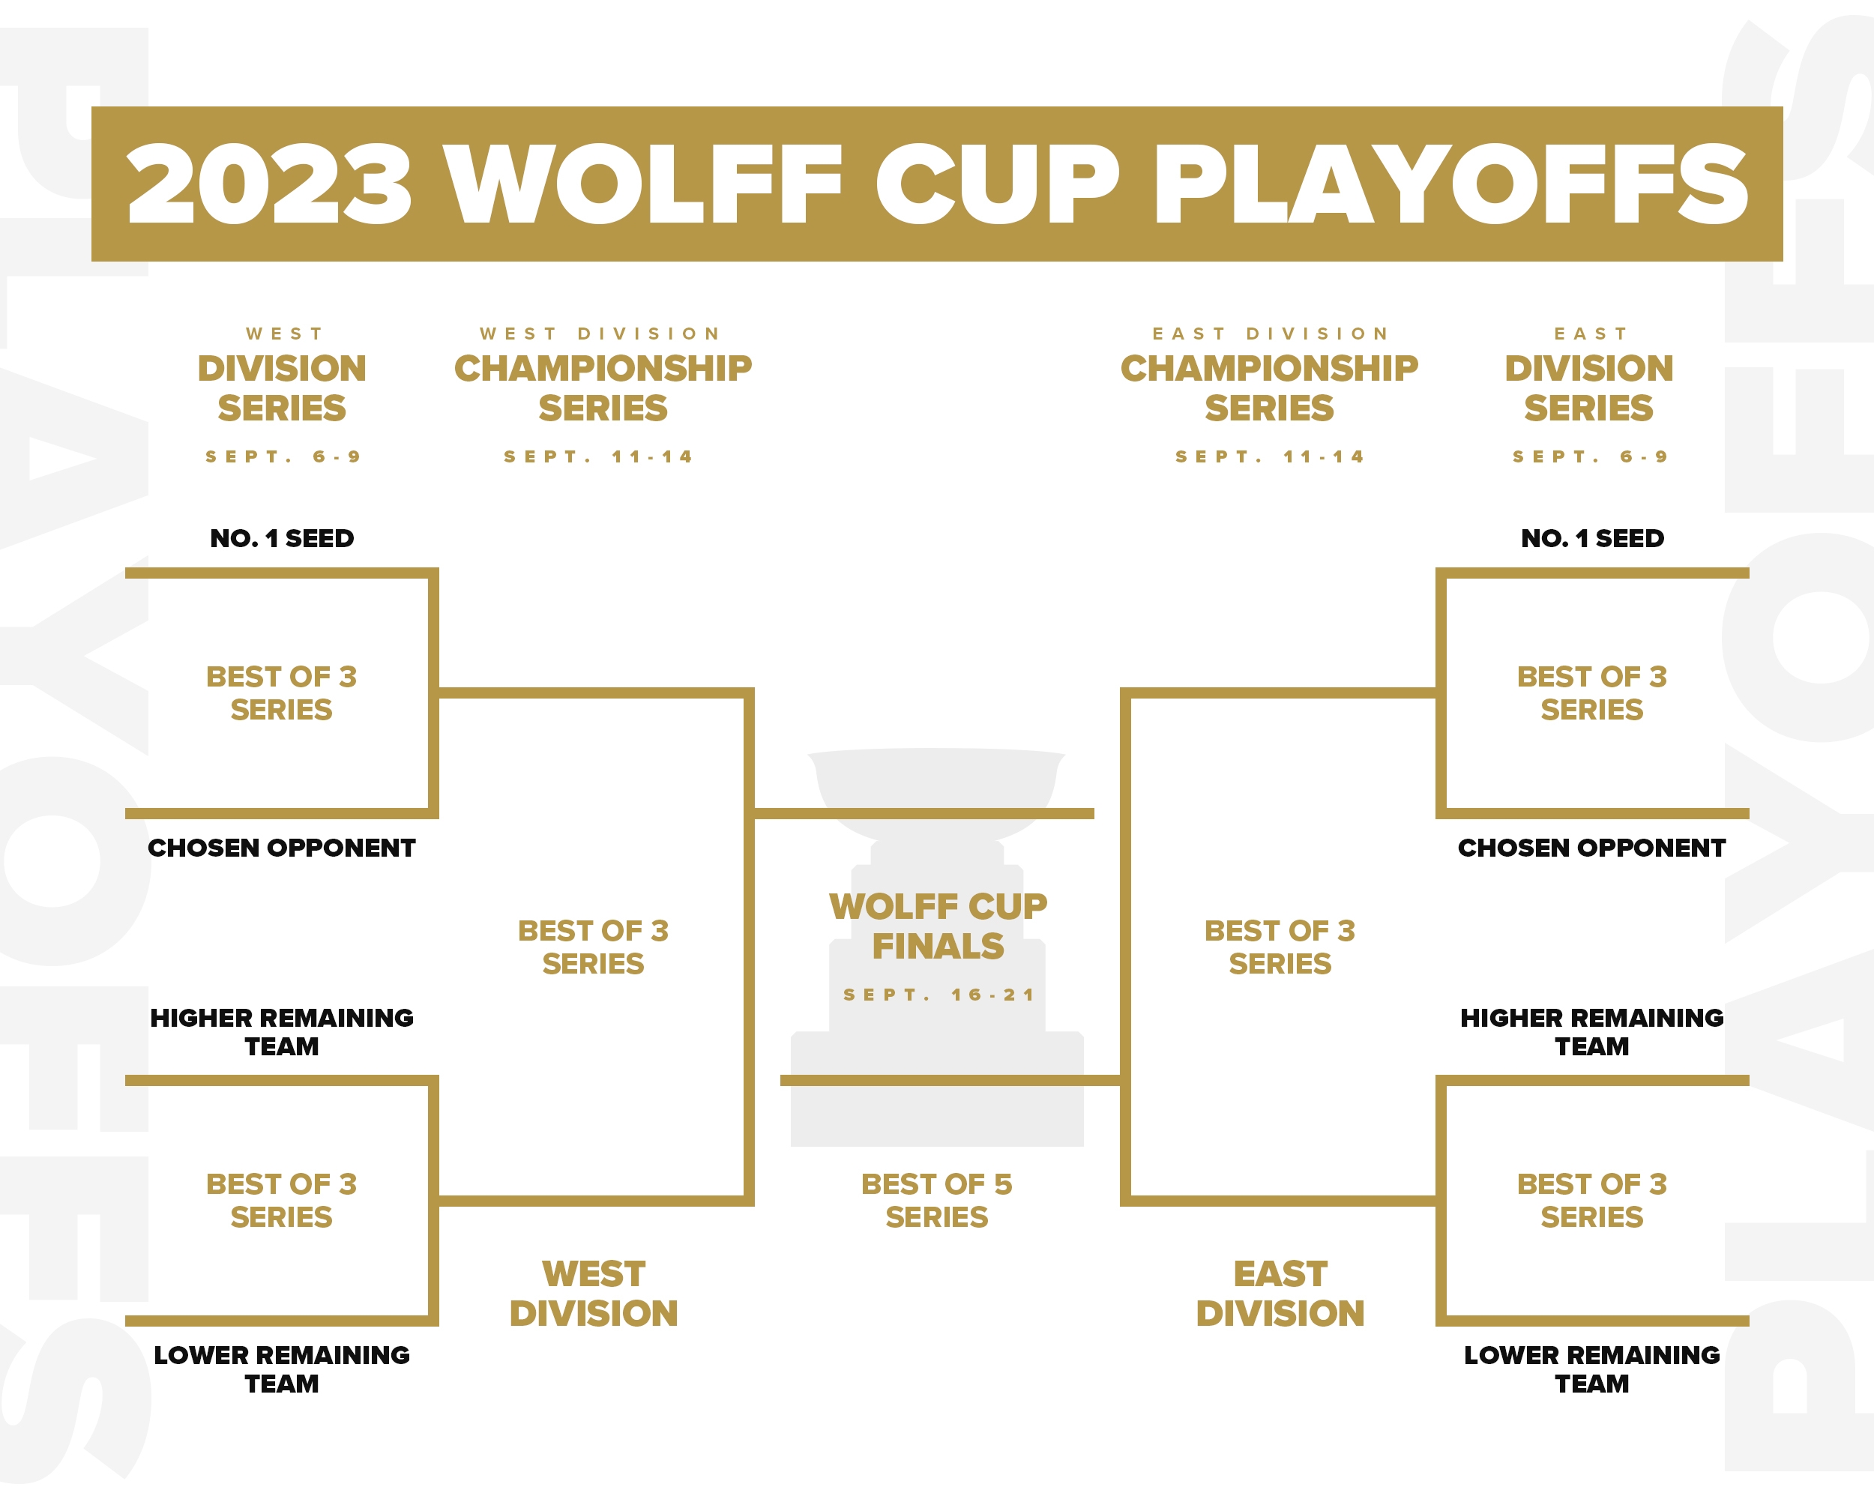Click the East Division label below the bracket
Viewport: 1874px width, 1499px height.
[1280, 1294]
